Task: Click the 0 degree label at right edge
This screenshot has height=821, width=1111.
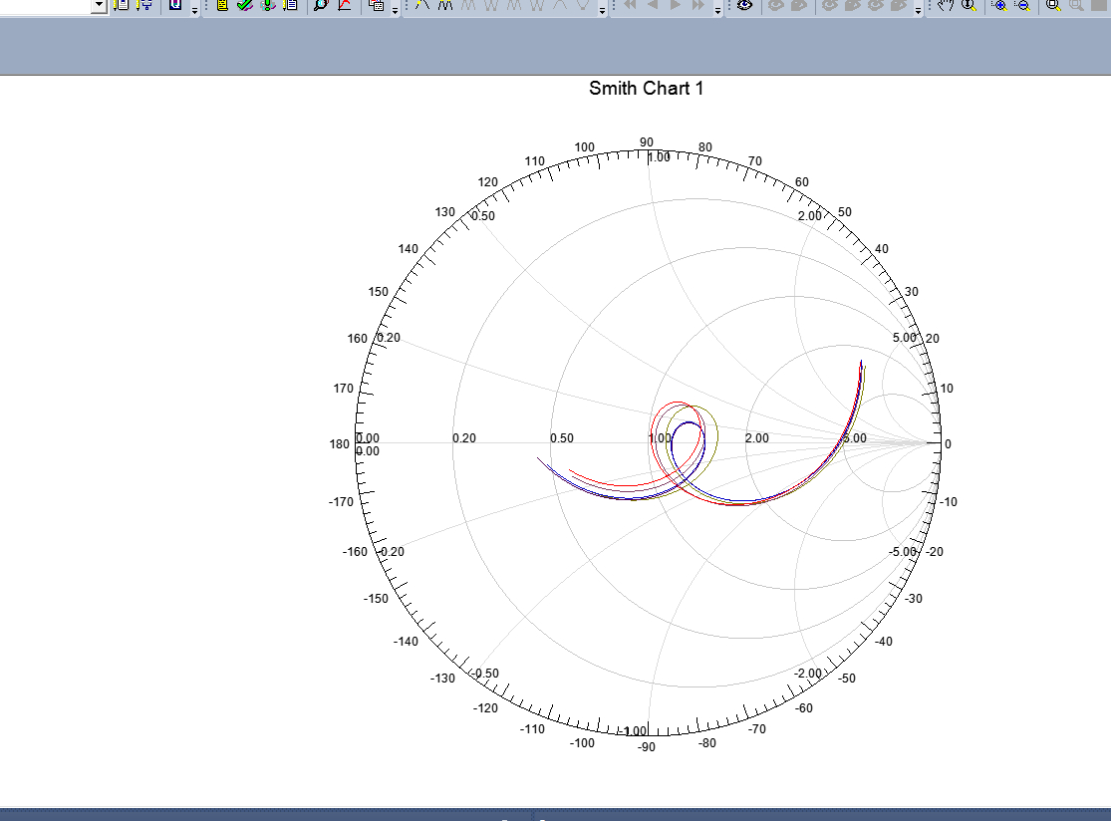Action: [948, 444]
